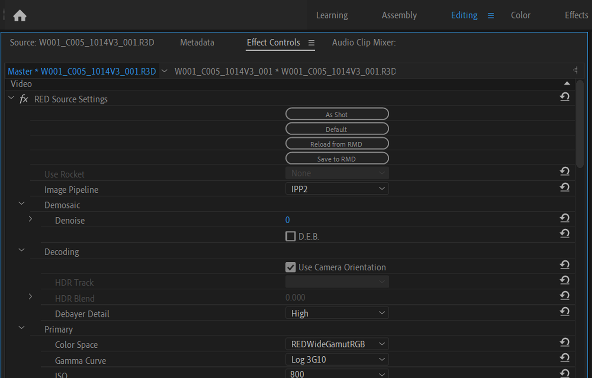Uncheck Use Camera Orientation

(291, 267)
